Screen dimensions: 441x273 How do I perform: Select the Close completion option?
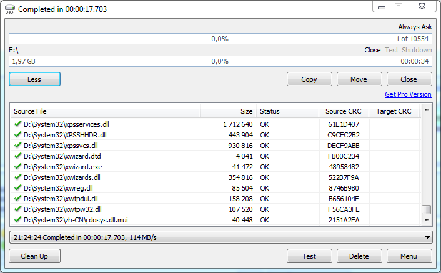372,50
